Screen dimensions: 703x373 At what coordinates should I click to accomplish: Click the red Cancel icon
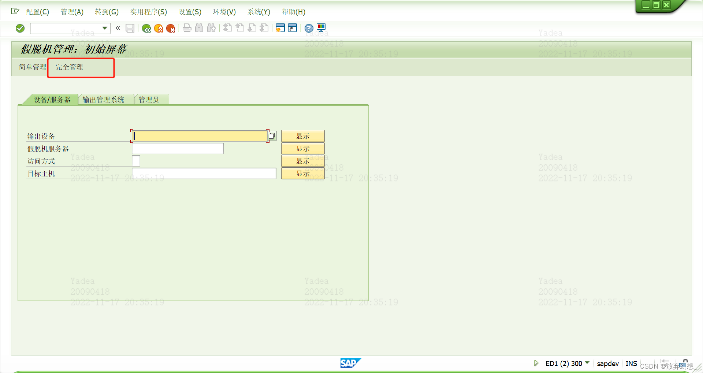(171, 28)
